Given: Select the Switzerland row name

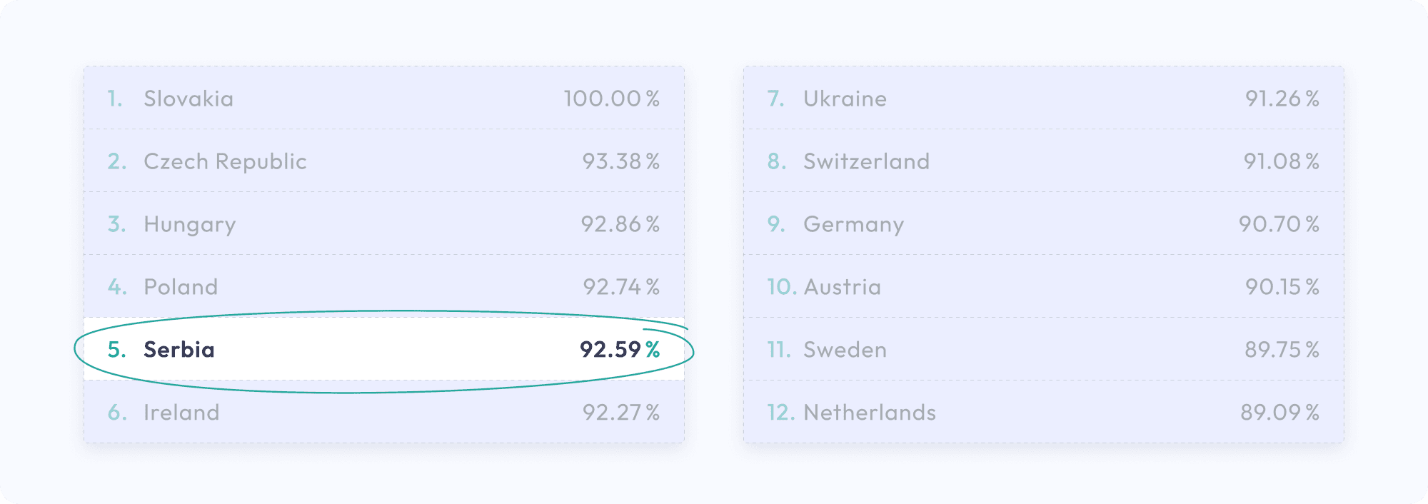Looking at the screenshot, I should point(866,161).
